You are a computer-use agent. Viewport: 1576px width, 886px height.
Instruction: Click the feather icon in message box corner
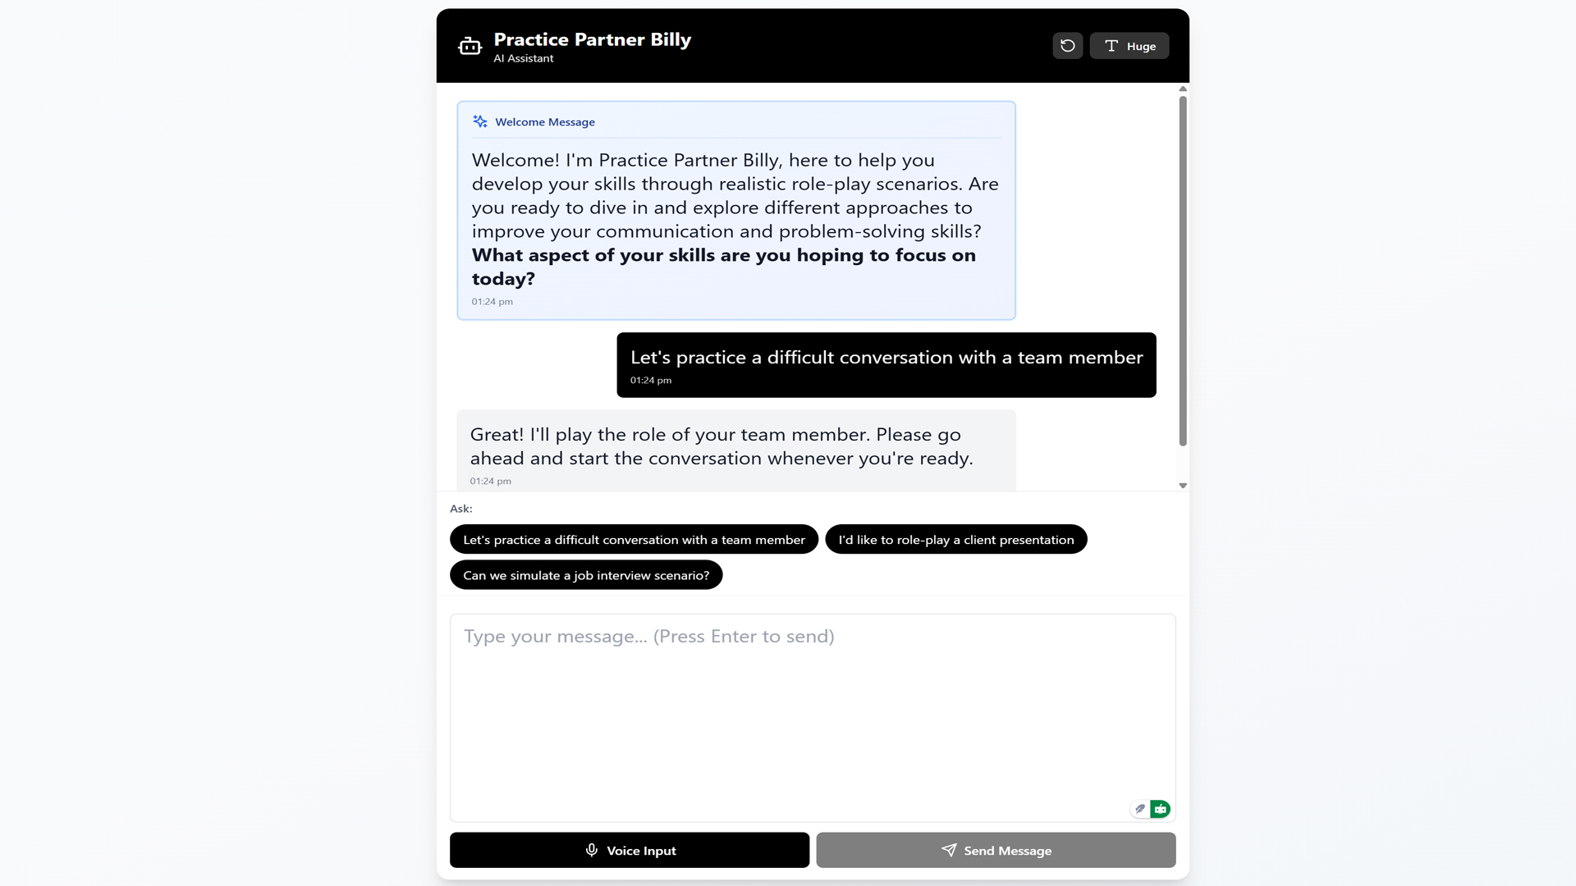tap(1139, 809)
